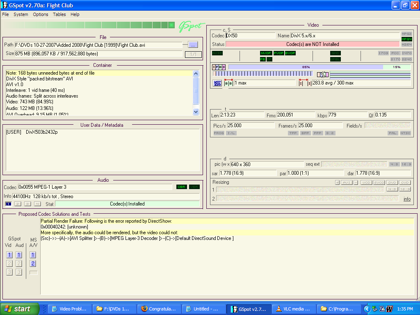Viewport: 420px width, 315px height.
Task: Click the I709 colorimetry indicator
Action: [383, 53]
